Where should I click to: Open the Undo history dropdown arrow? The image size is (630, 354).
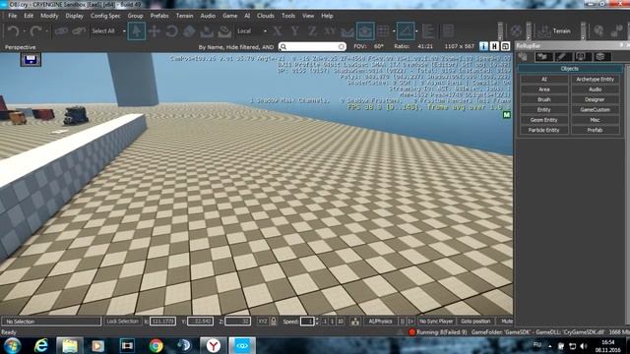coord(24,30)
